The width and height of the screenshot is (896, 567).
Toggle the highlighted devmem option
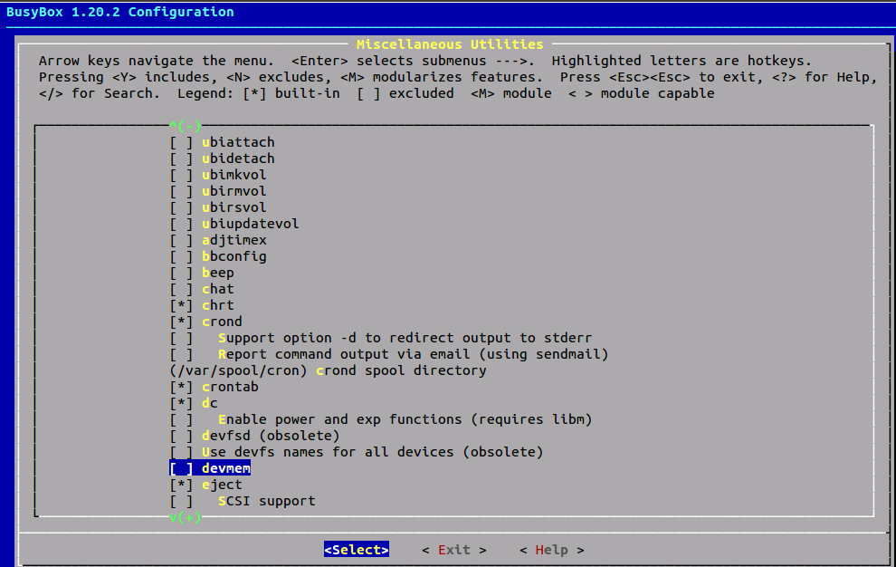(x=210, y=468)
